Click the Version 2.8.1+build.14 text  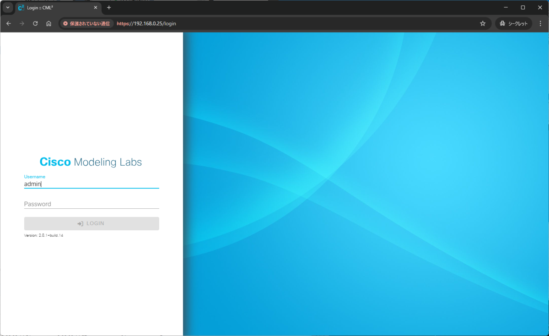coord(43,235)
